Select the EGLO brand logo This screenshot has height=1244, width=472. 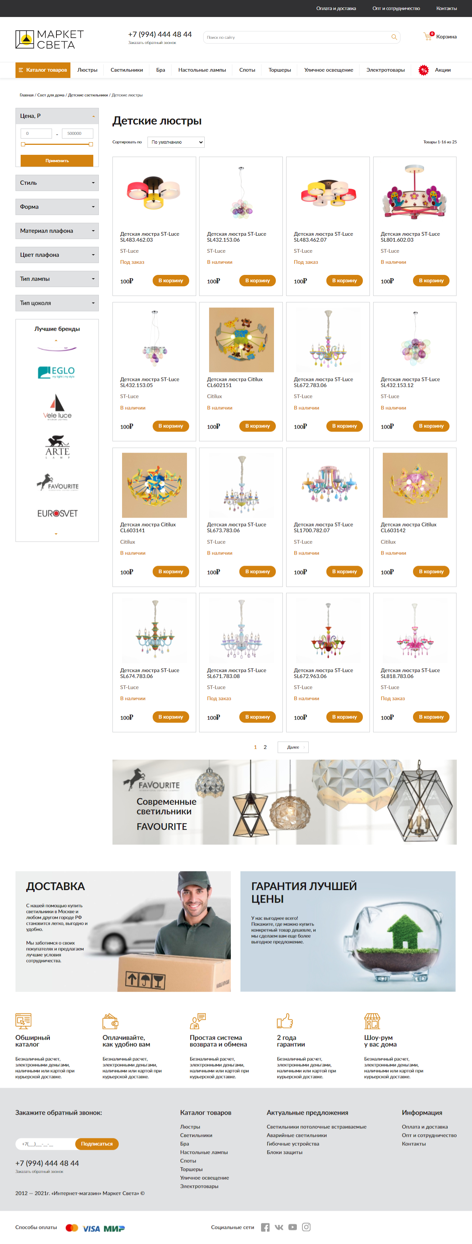coord(56,372)
